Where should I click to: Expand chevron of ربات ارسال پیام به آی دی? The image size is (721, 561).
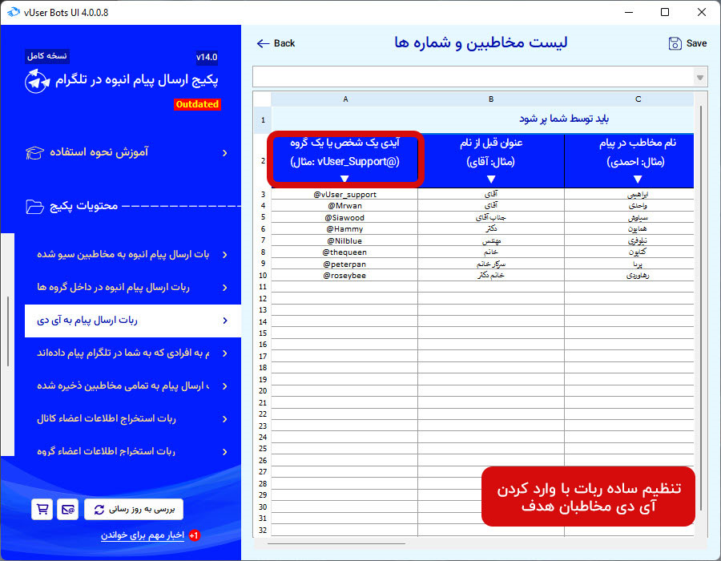pos(225,321)
